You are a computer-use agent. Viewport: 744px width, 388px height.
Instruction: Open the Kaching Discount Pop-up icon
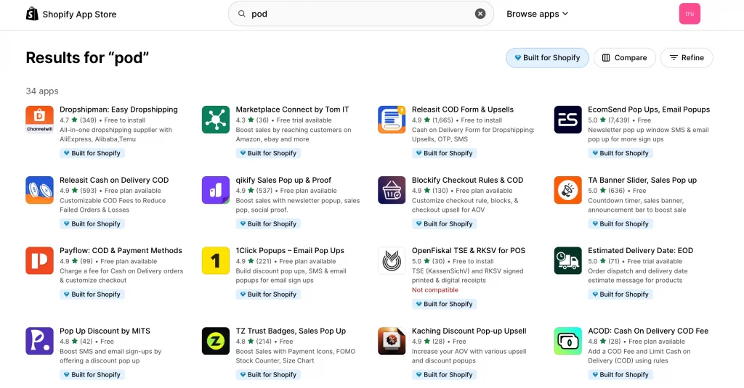click(x=392, y=341)
